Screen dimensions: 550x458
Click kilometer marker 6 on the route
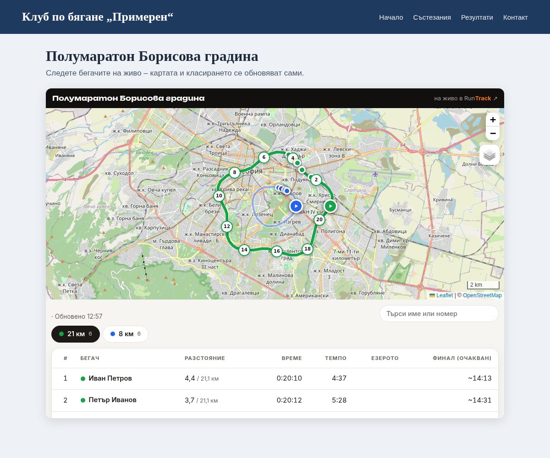click(264, 158)
